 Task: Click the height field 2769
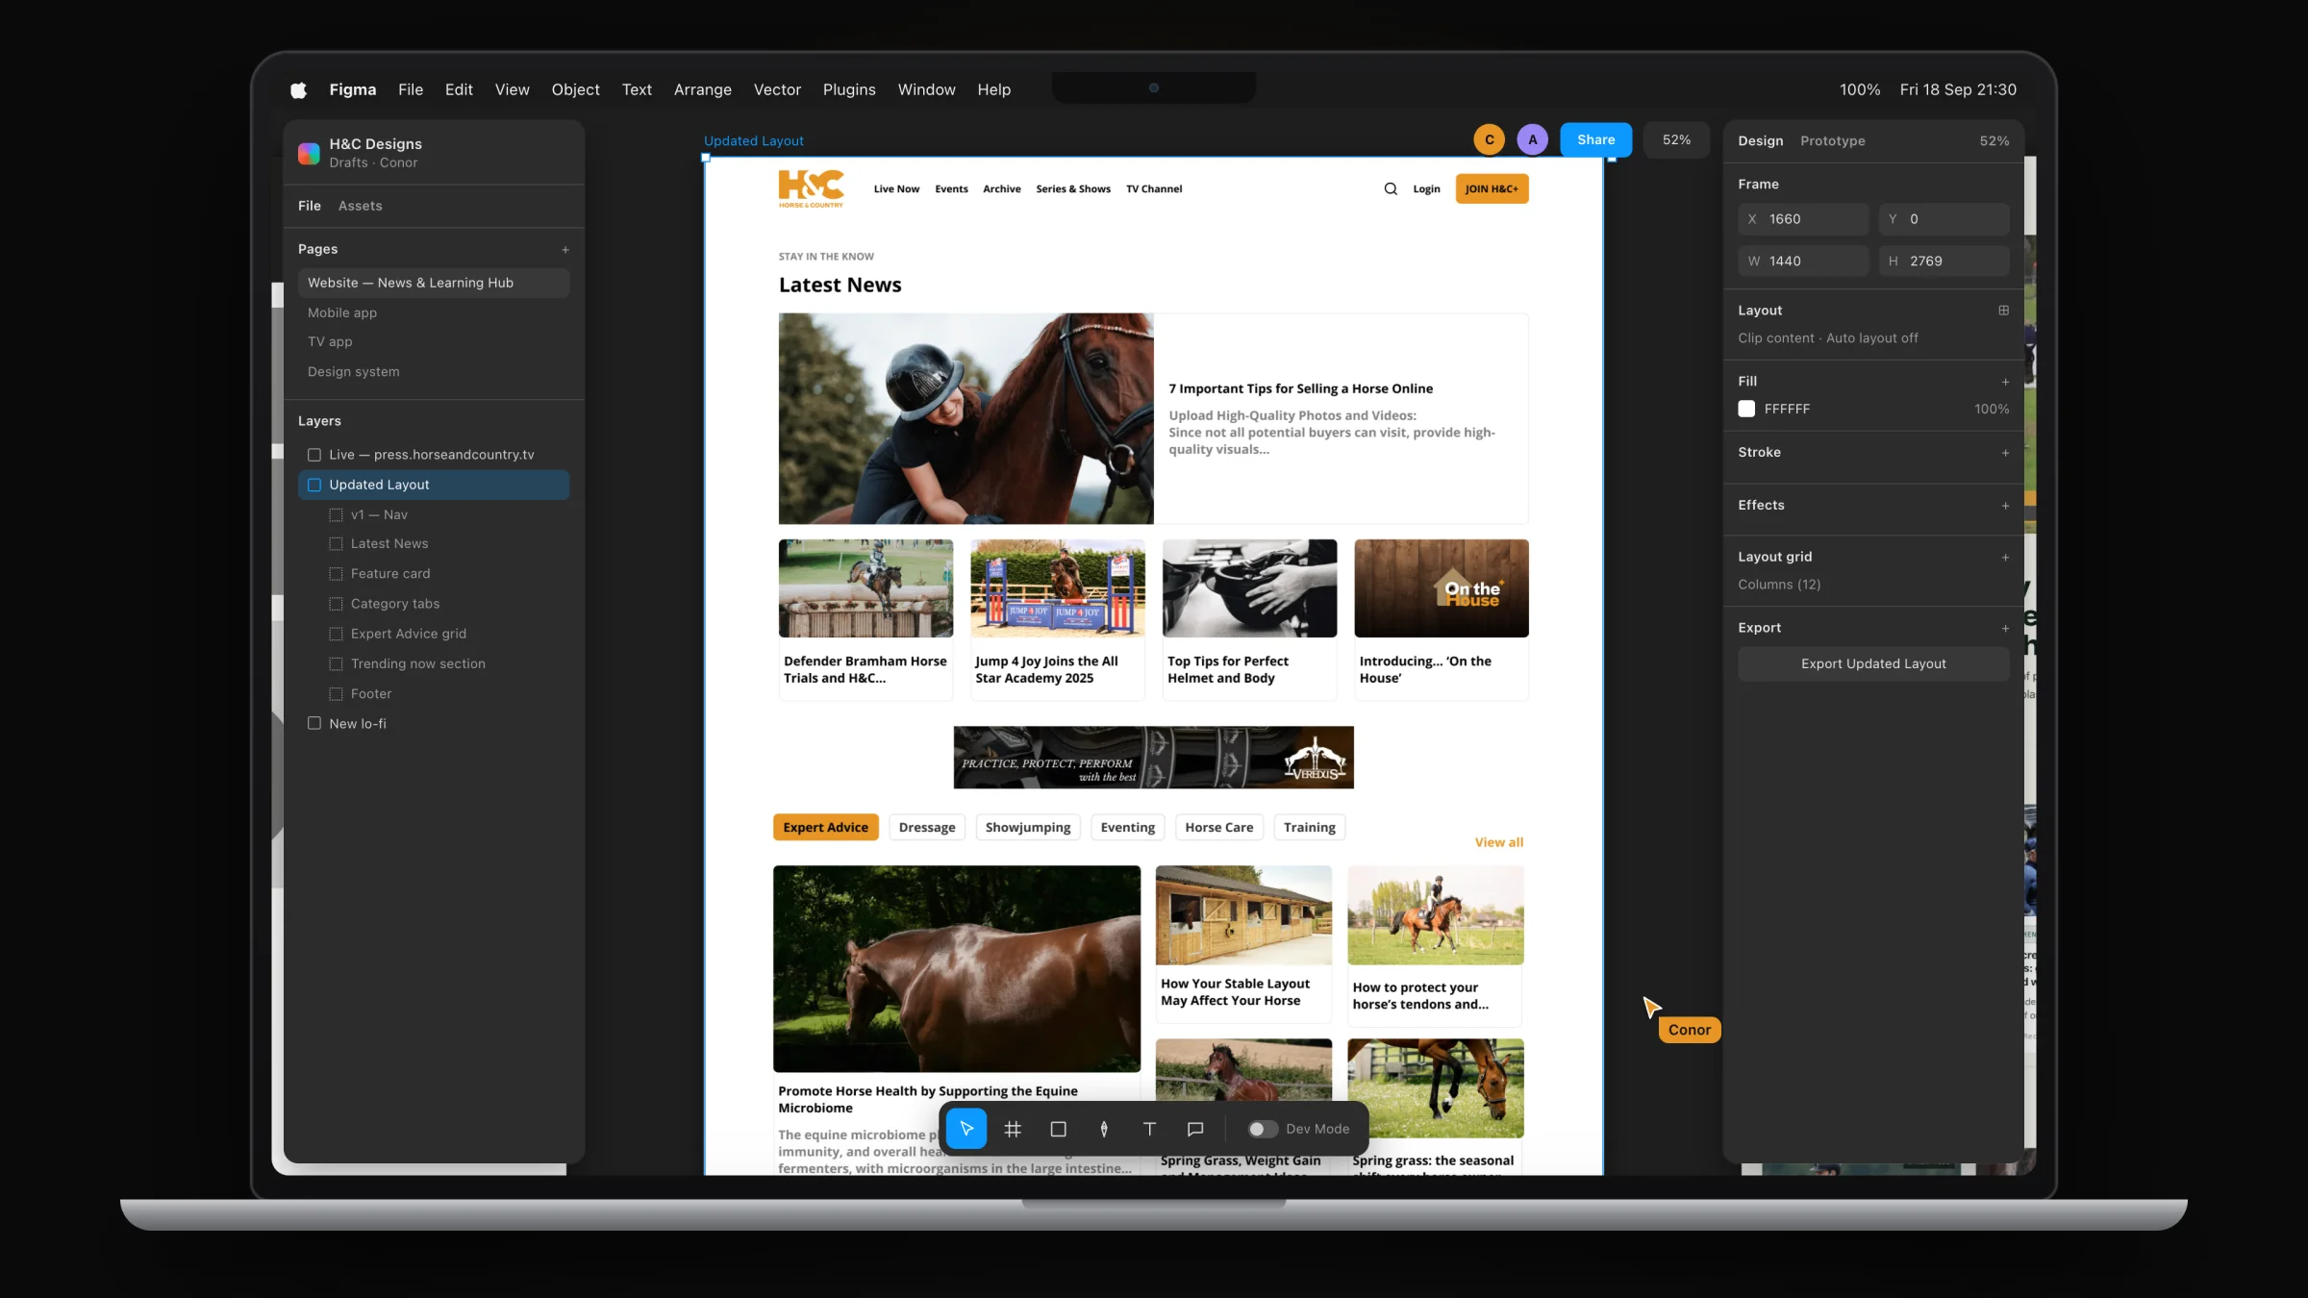(1944, 262)
